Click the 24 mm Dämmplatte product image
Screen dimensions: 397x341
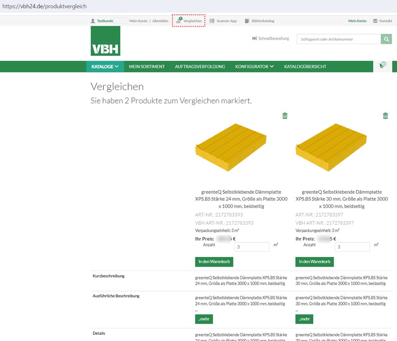231,147
